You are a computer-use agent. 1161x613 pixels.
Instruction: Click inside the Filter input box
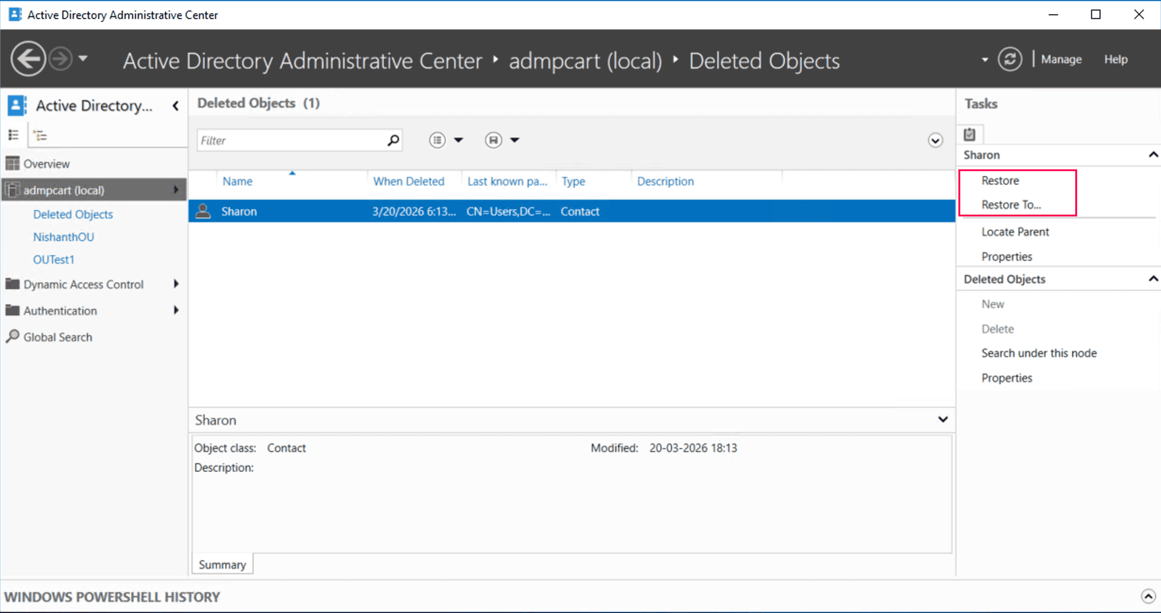292,140
